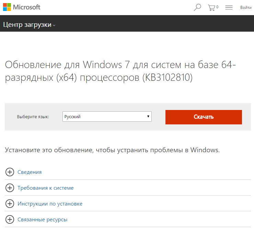This screenshot has width=254, height=233.
Task: Click the Установите это обновление description text
Action: (x=112, y=150)
